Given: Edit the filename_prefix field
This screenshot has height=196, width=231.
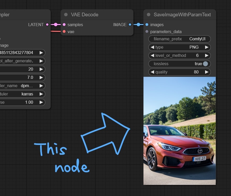Looking at the screenshot, I should pyautogui.click(x=179, y=39).
